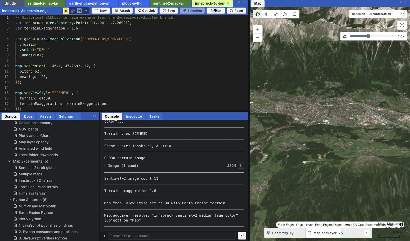Open the Local folder downloads script
This screenshot has width=410, height=241.
pos(38,155)
